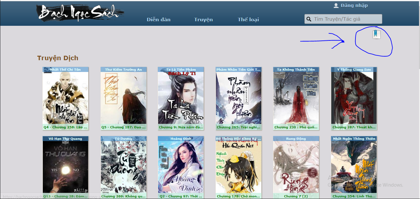Screen dimensions: 420x199
Task: Open the Ta Không Thành Tiên cover
Action: tap(296, 98)
